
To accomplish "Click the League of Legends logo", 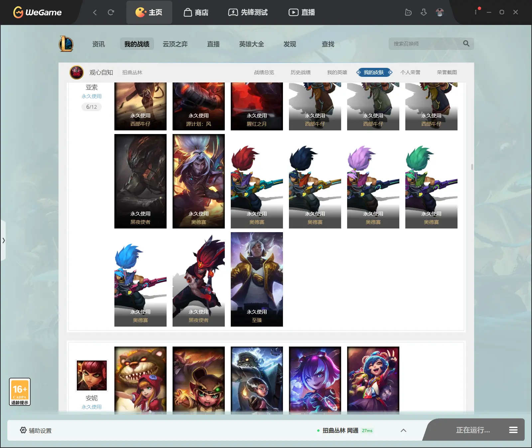I will [66, 44].
